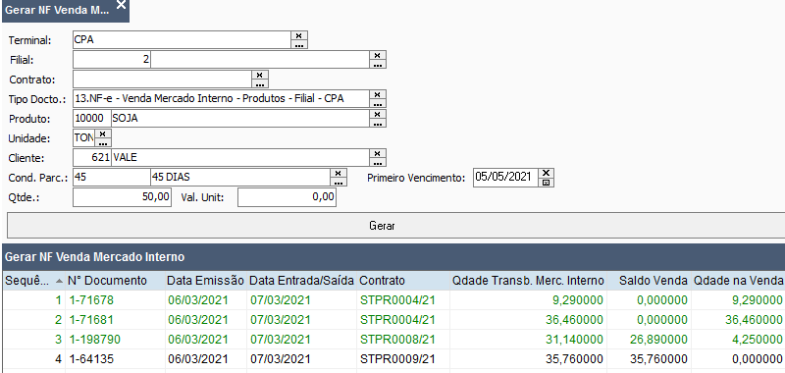
Task: Clear the Filial field with its x button
Action: pos(378,55)
